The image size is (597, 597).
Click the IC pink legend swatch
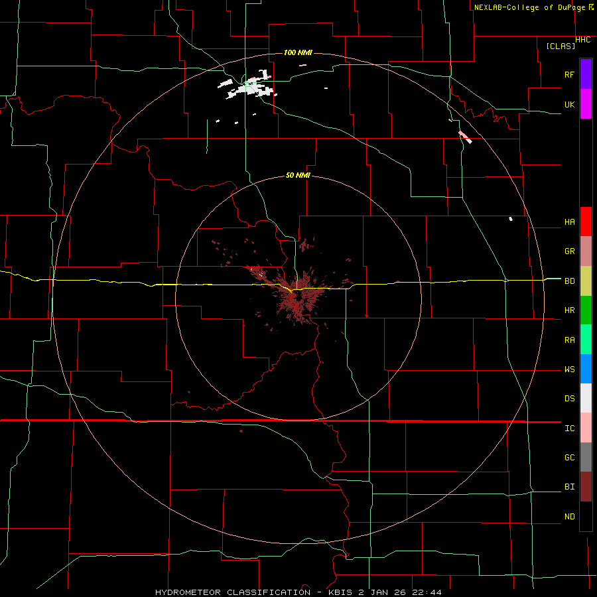(586, 428)
